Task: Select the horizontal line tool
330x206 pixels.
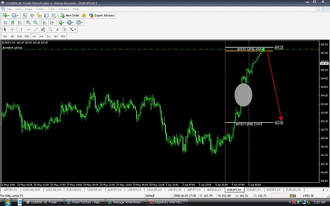Action: coord(29,30)
